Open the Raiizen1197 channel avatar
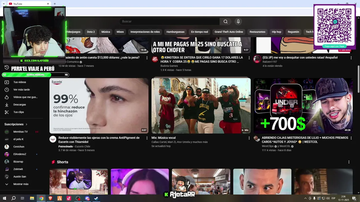360x202 pixels. [x=257, y=59]
